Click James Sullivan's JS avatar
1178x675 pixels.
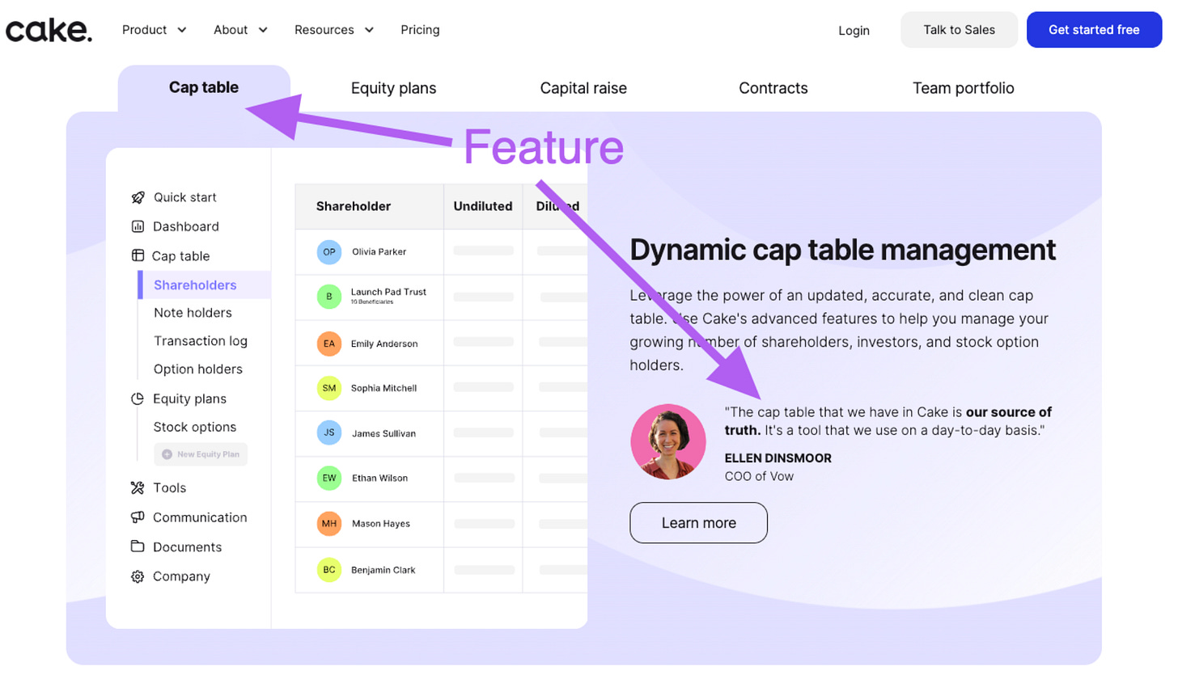(329, 433)
